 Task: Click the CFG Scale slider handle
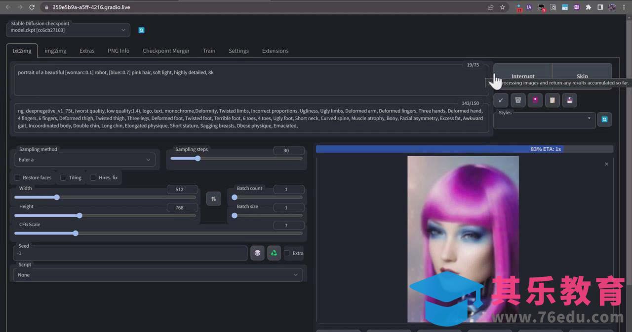[76, 233]
